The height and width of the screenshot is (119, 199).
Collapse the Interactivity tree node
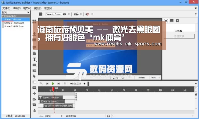3,16
